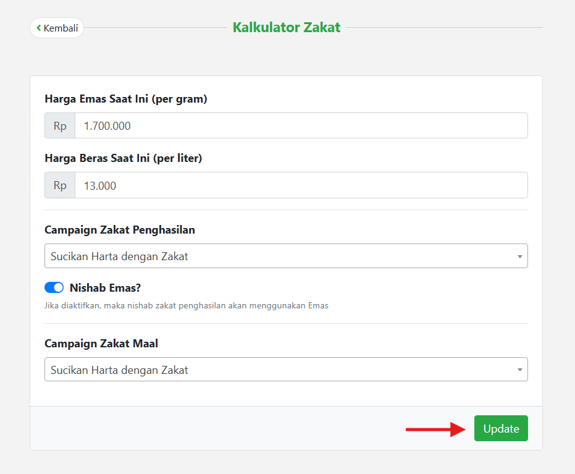Click the "Harga Emas Saat Ini" label

126,99
